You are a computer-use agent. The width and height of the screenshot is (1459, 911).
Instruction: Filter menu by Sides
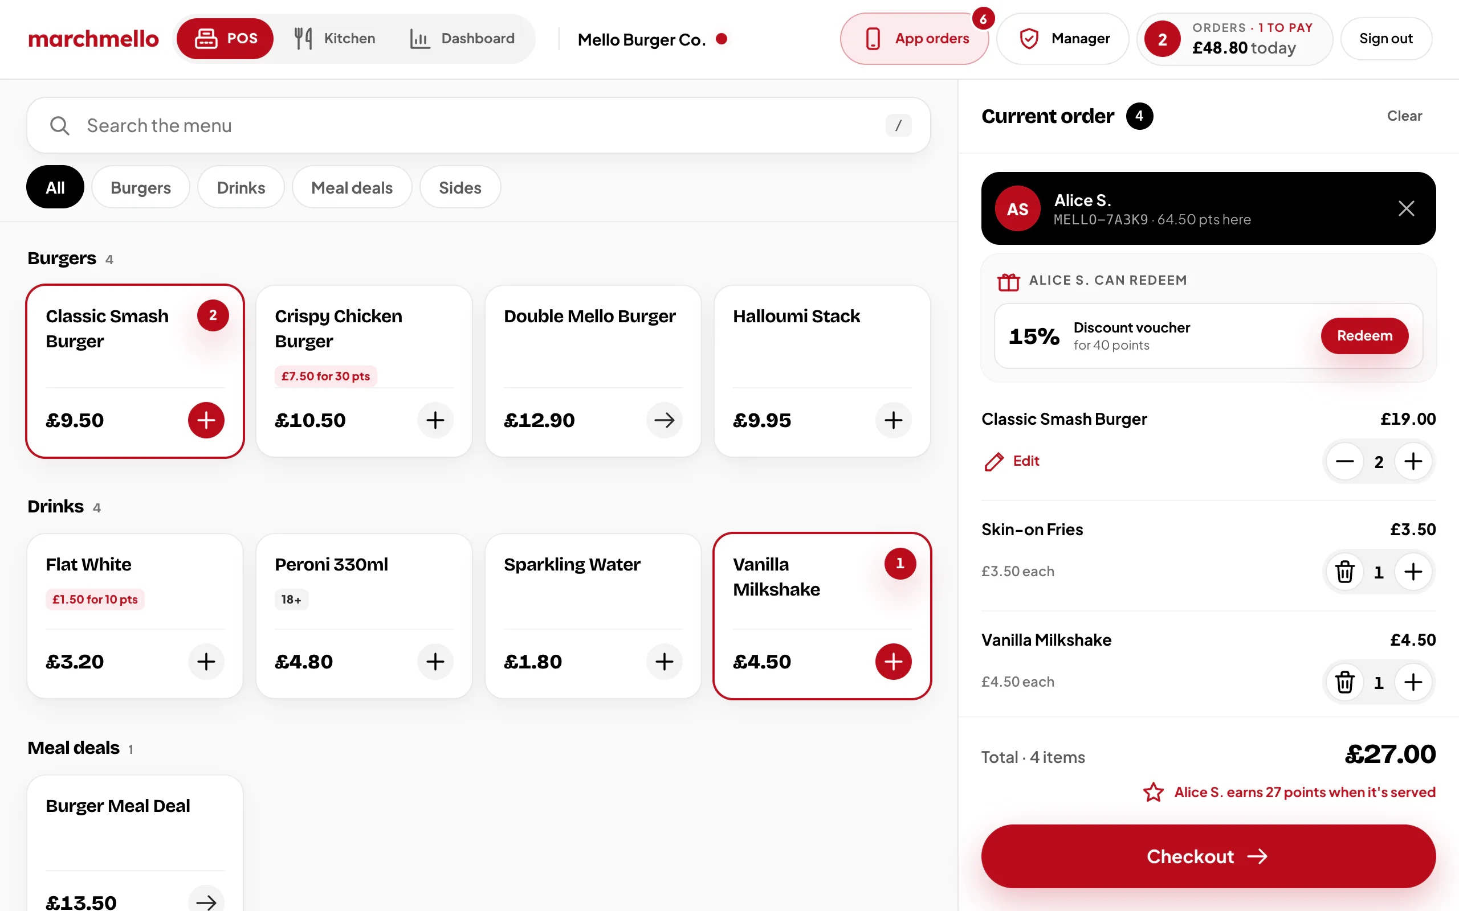click(460, 187)
